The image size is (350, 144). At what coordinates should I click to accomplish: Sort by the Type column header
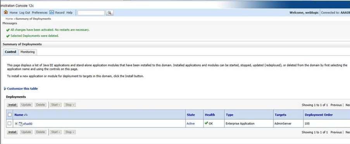tap(229, 115)
